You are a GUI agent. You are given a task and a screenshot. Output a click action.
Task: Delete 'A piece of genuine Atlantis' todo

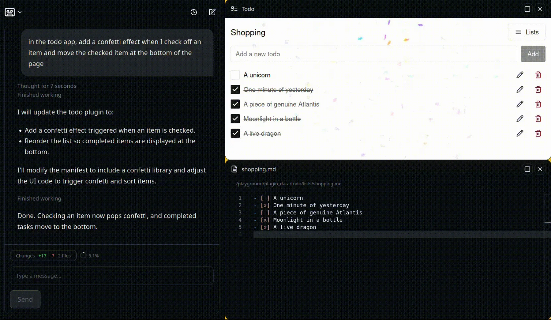(x=538, y=104)
